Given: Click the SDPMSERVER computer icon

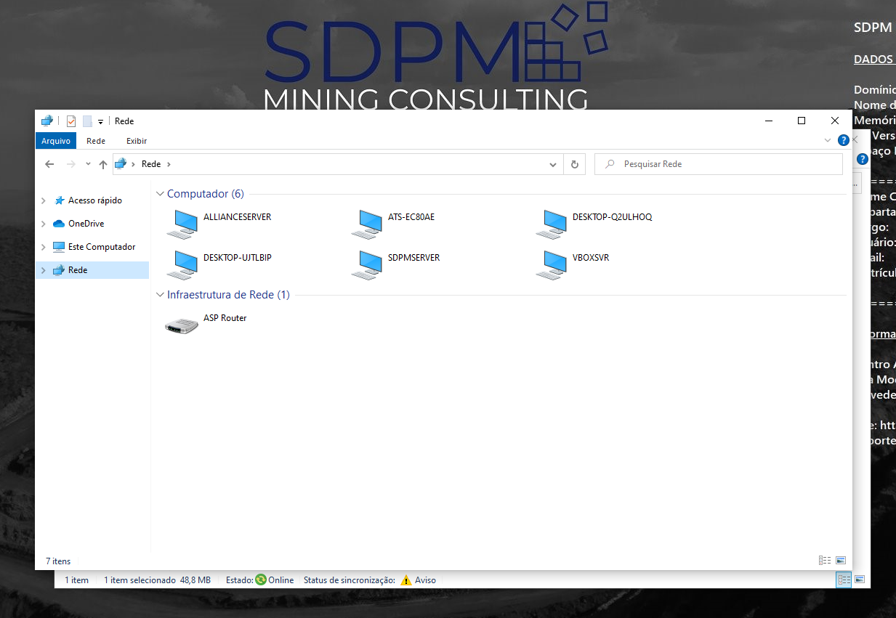Looking at the screenshot, I should pyautogui.click(x=366, y=264).
